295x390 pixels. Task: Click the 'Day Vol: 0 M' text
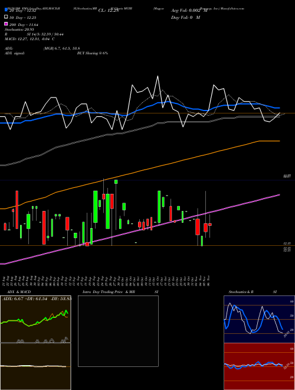pos(185,17)
